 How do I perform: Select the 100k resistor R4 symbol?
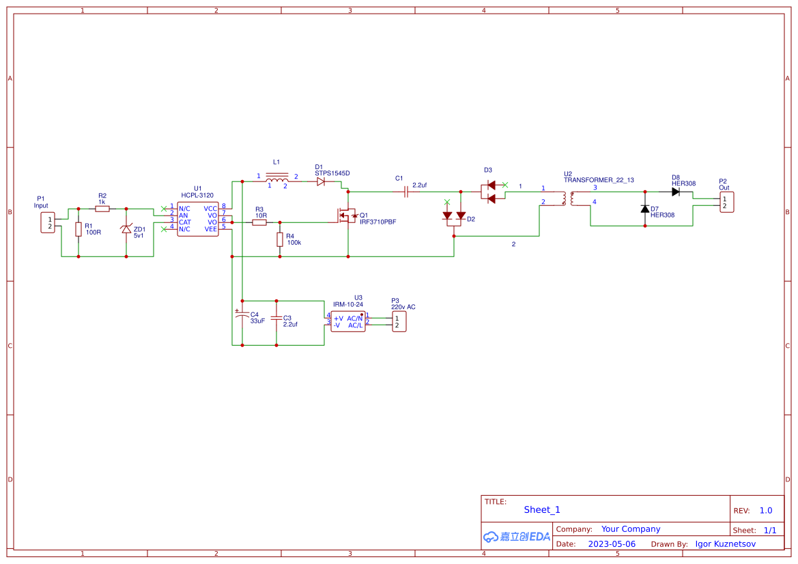tap(280, 239)
